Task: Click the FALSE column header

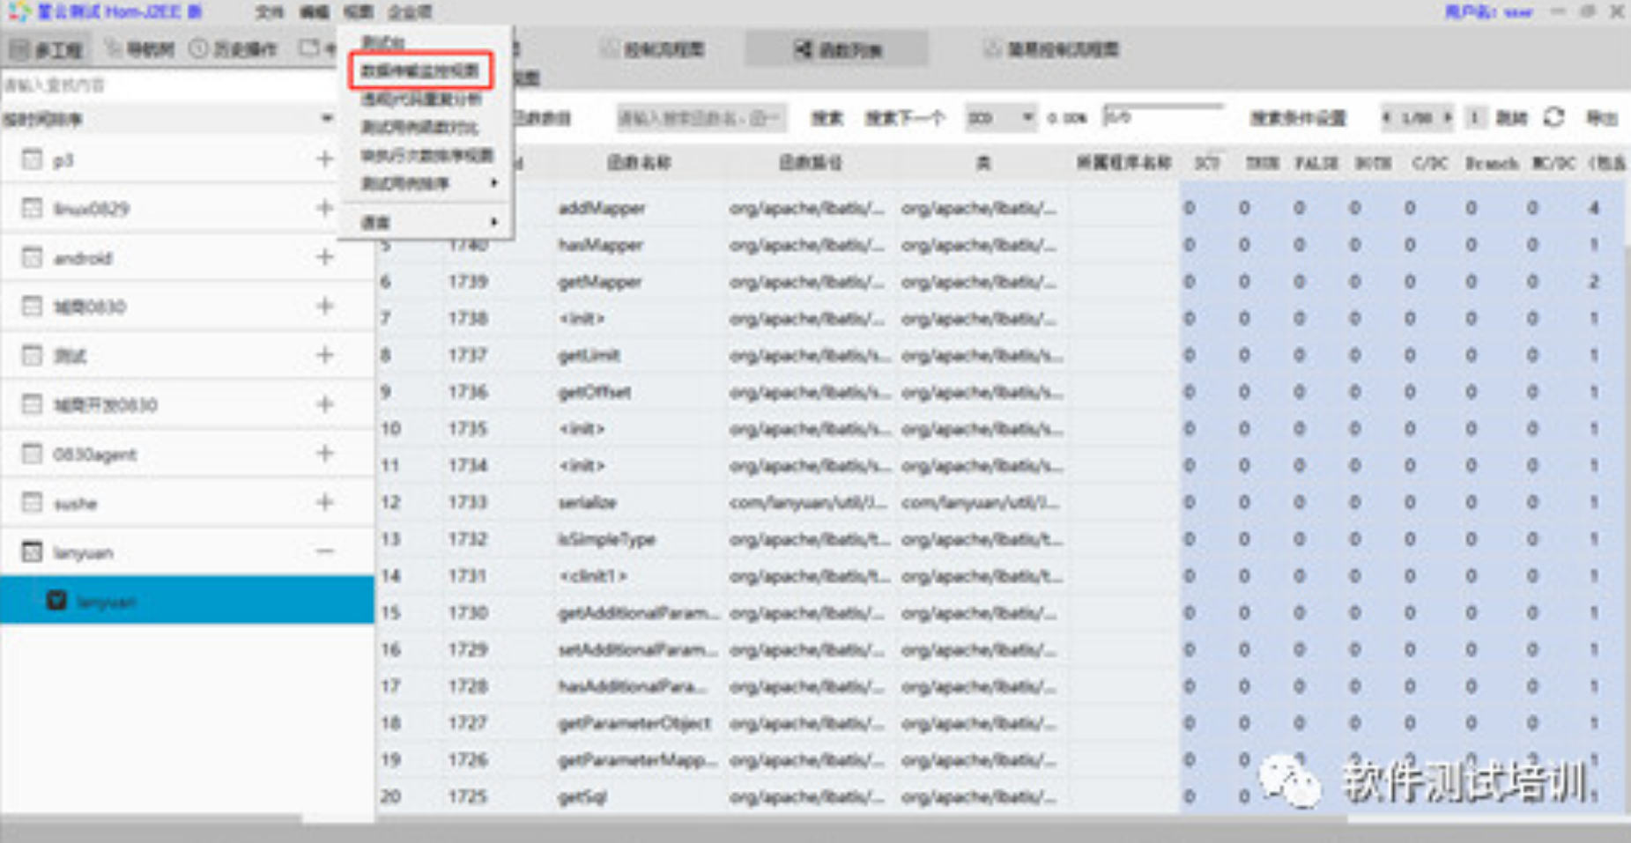Action: tap(1316, 163)
